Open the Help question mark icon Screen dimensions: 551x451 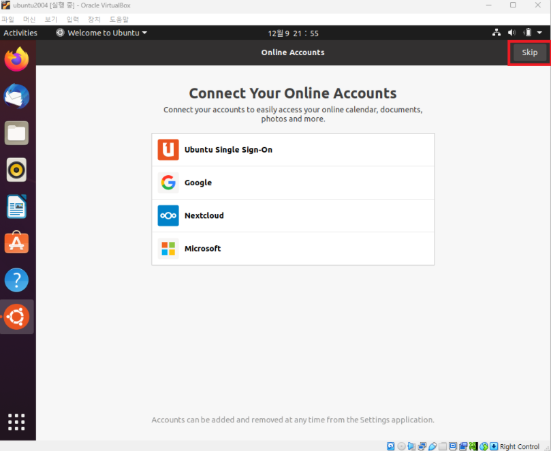[x=16, y=280]
